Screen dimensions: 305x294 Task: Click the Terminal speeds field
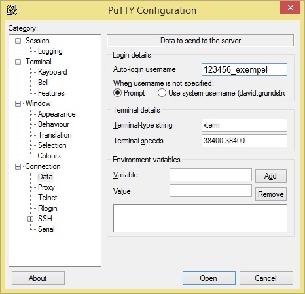pos(244,141)
